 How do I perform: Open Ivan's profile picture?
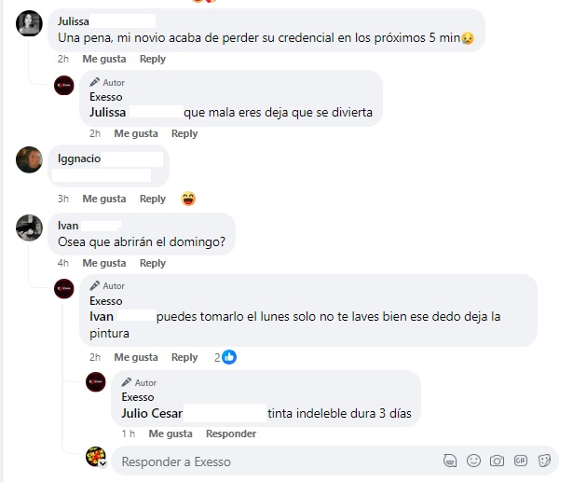tap(29, 227)
